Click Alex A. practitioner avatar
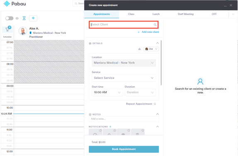 pyautogui.click(x=23, y=31)
